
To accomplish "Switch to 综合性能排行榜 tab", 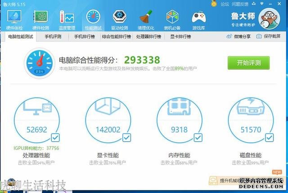I will pos(117,36).
